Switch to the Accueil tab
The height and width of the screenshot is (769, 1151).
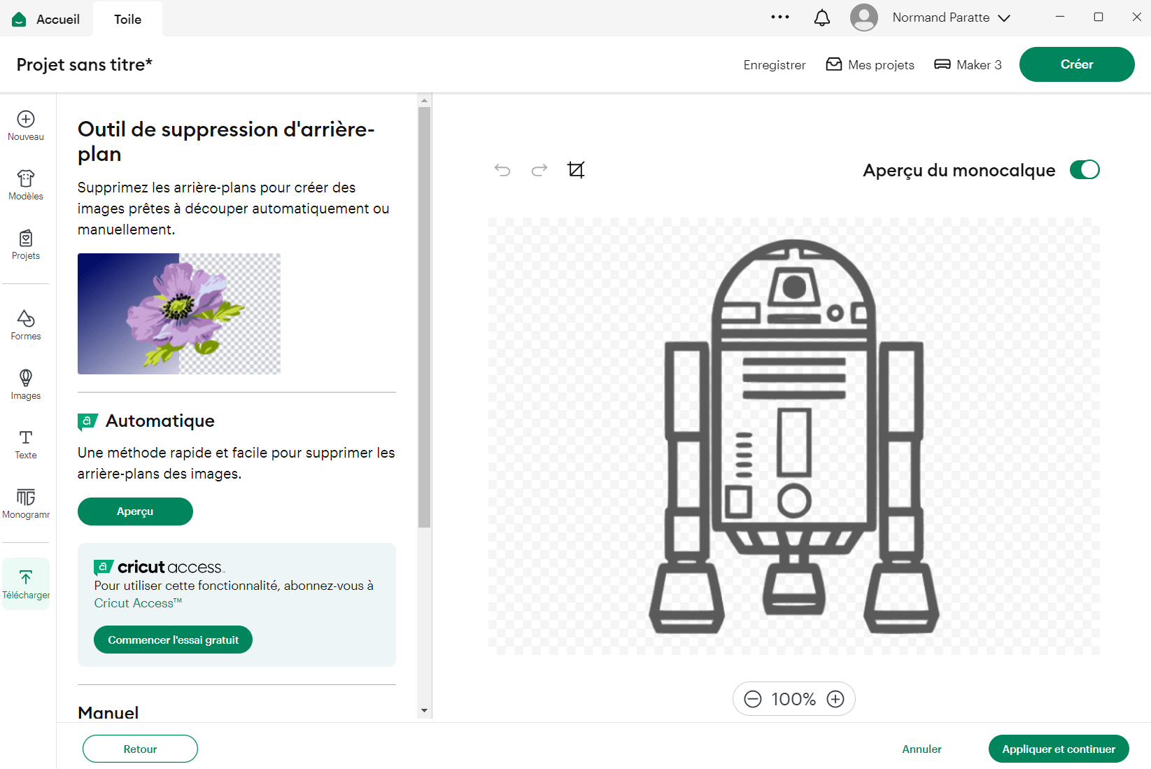pyautogui.click(x=47, y=19)
